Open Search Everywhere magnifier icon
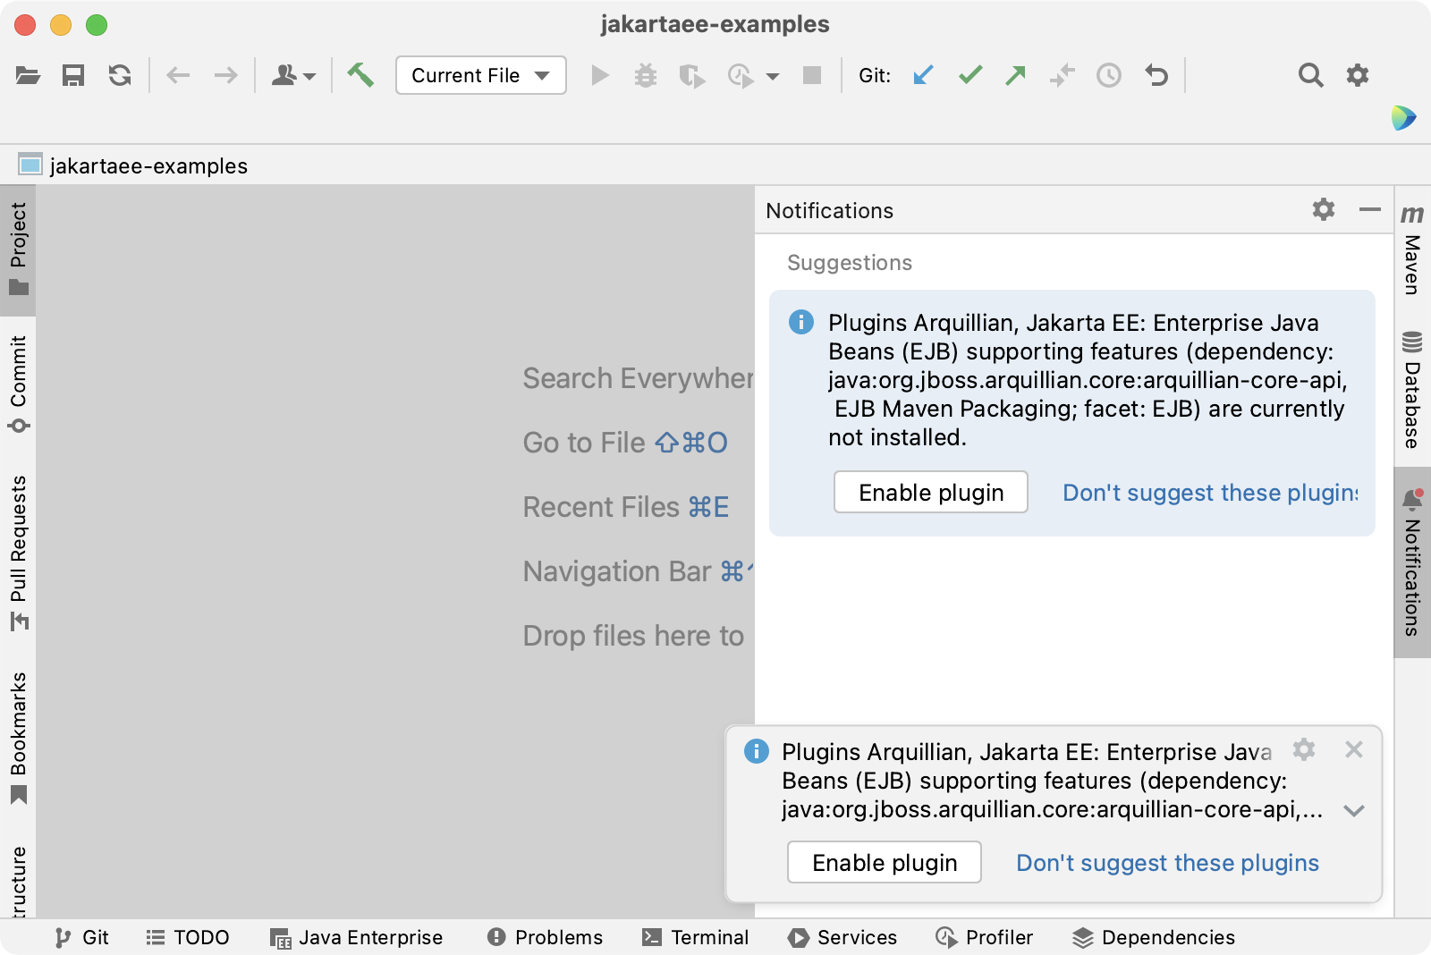 [1310, 75]
